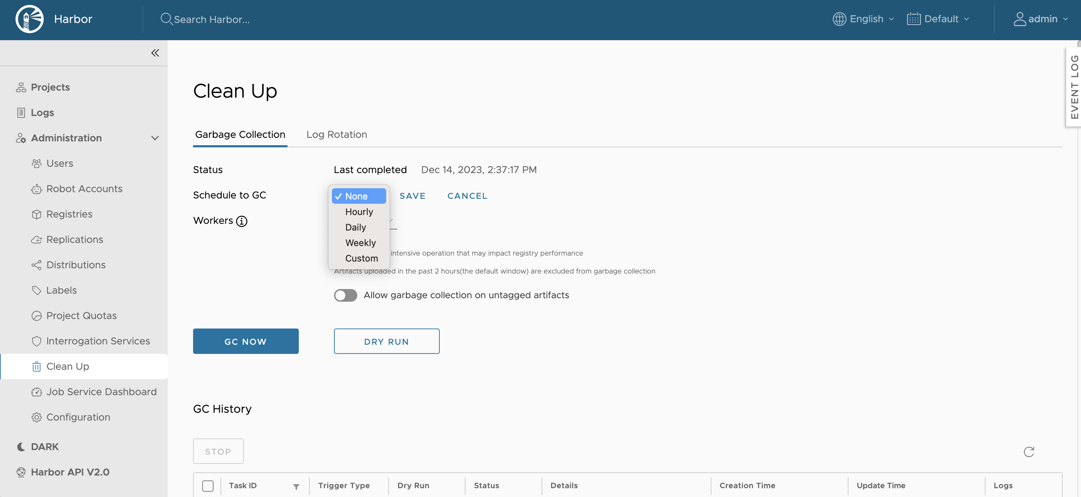Open the Interrogation Services shield icon
This screenshot has height=497, width=1081.
point(37,341)
